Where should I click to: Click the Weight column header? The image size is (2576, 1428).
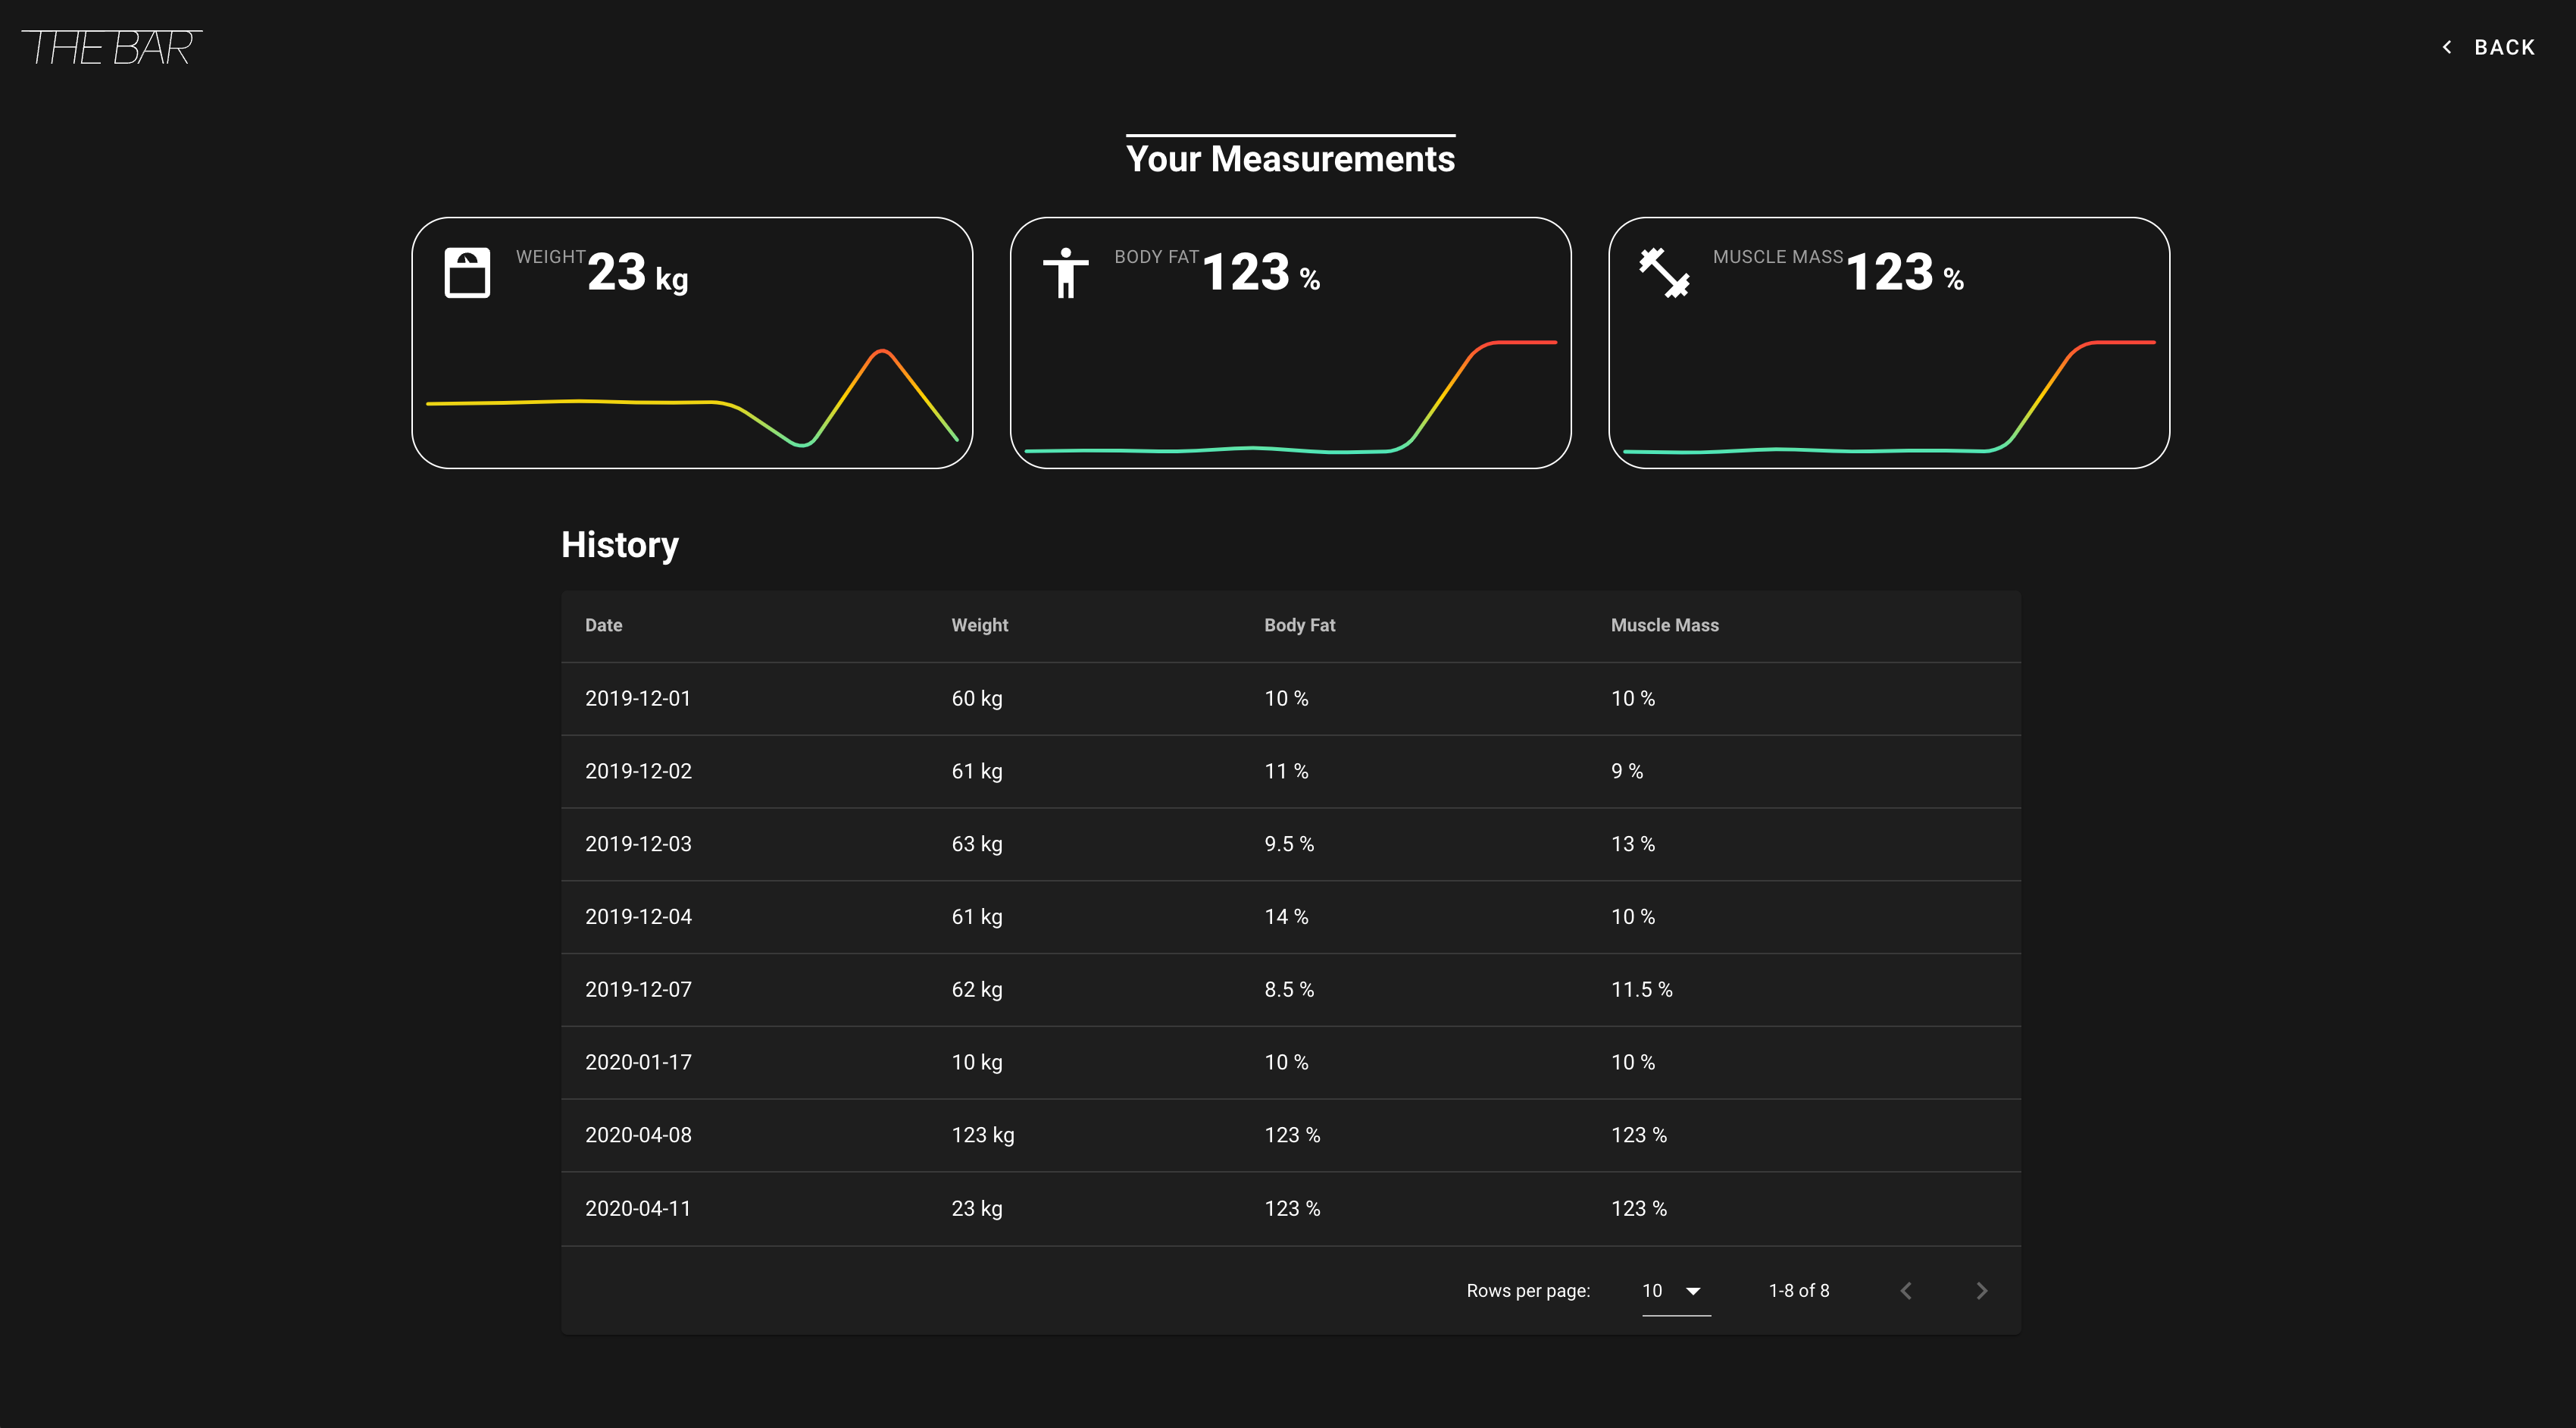tap(979, 625)
